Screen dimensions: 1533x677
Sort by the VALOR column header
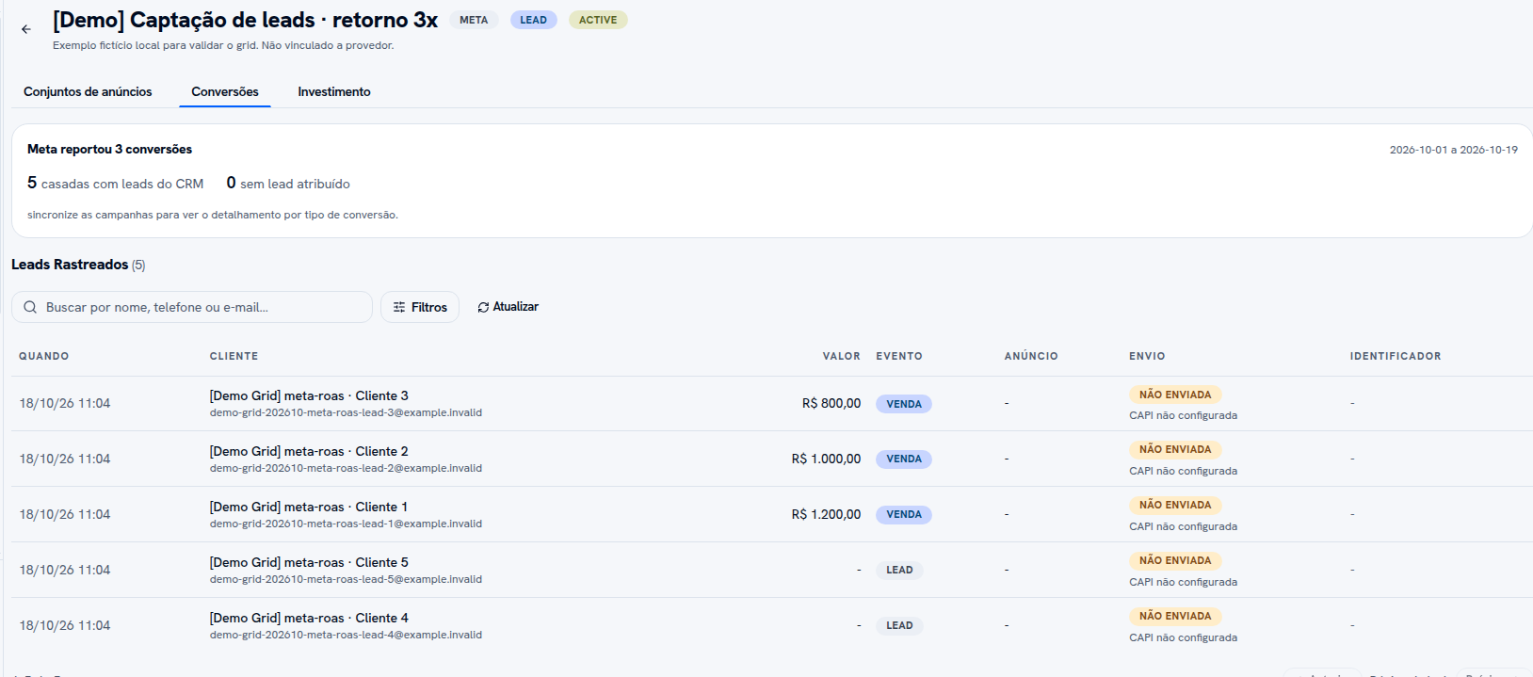coord(841,356)
